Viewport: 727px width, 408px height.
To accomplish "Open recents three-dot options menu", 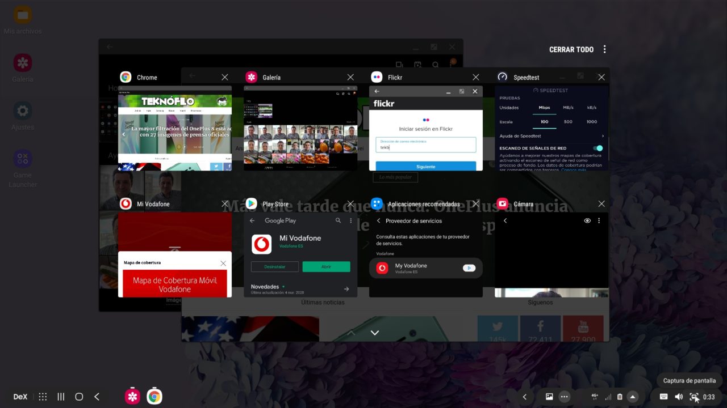I will coord(604,49).
